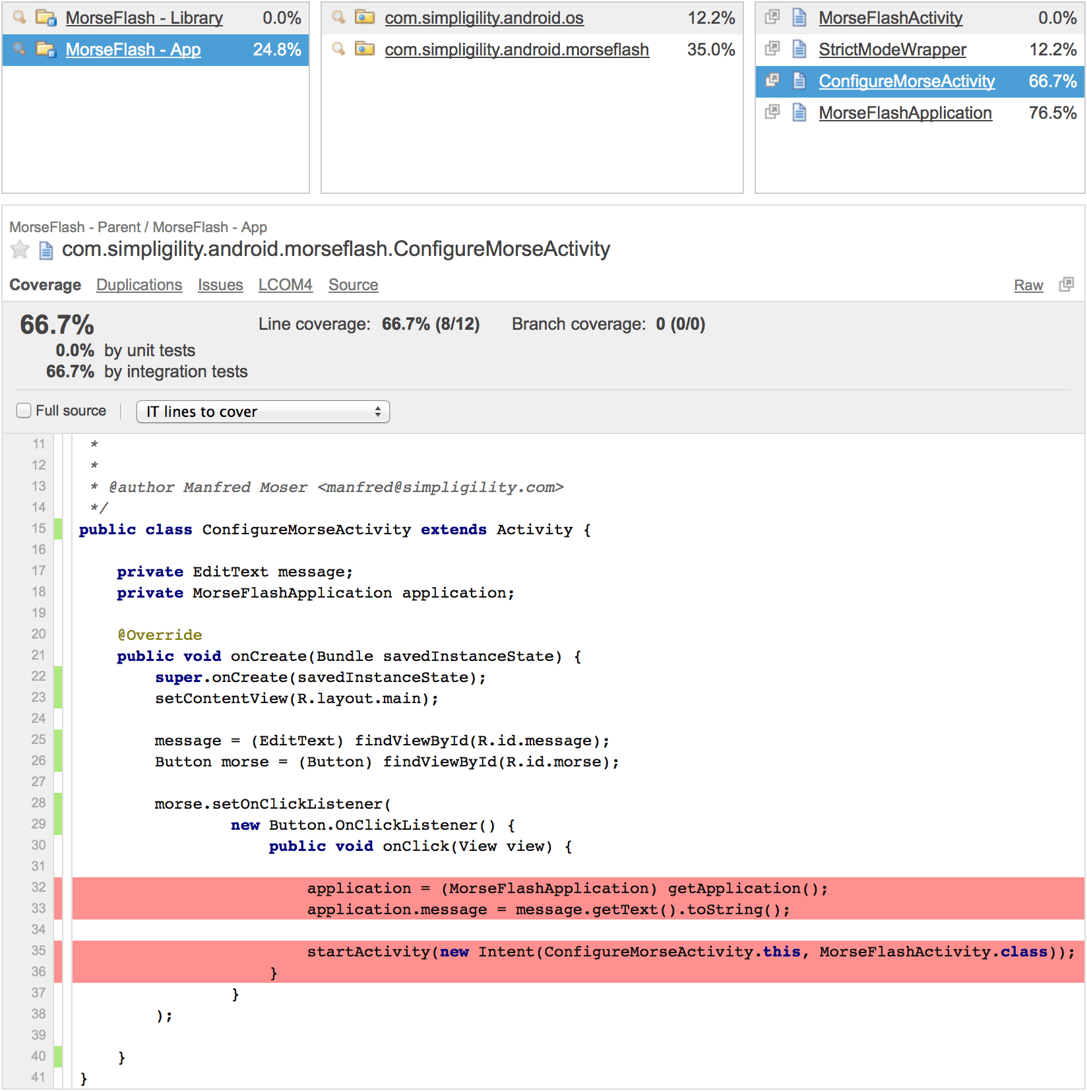This screenshot has width=1087, height=1091.
Task: Click magnifier icon beside com.simpligility.android.morseflash package
Action: [x=338, y=49]
